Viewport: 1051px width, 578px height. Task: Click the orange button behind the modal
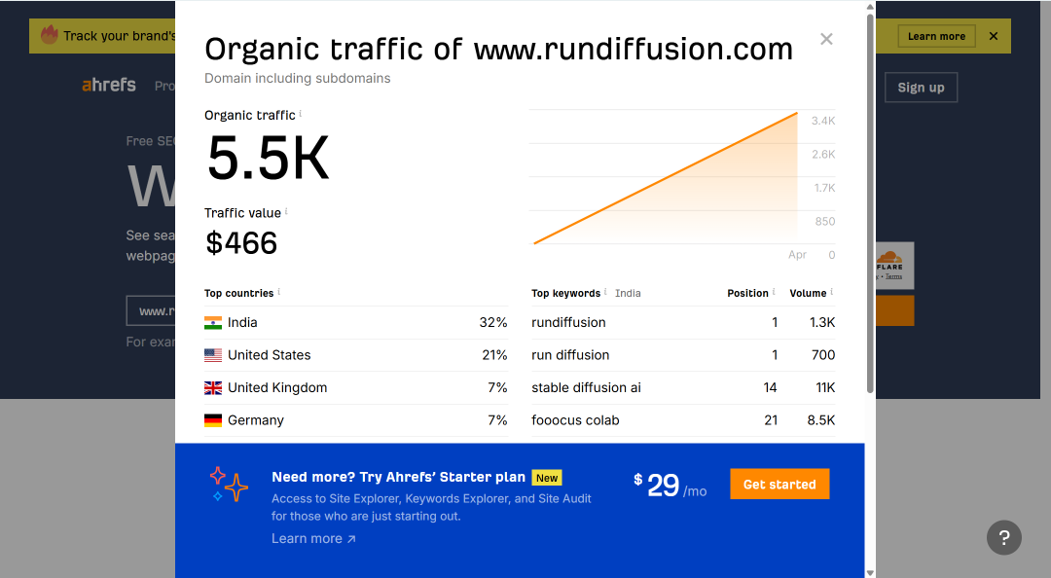pos(895,311)
